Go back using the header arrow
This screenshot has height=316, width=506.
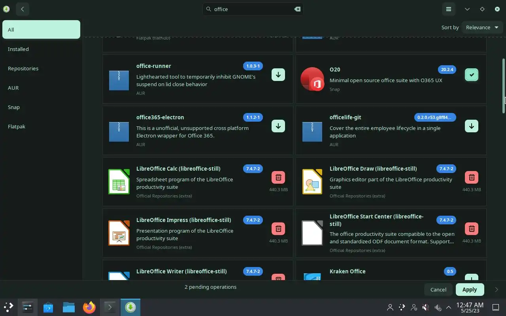tap(23, 9)
